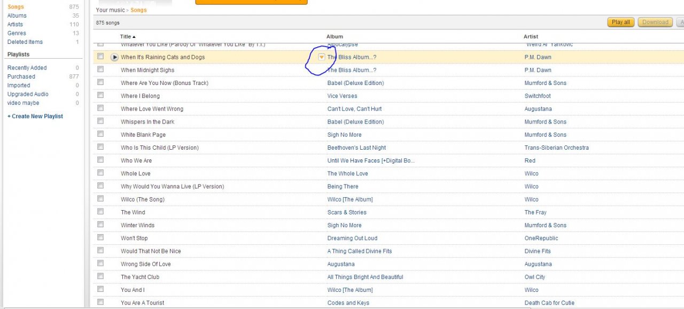
Task: Click the Download button
Action: point(656,22)
